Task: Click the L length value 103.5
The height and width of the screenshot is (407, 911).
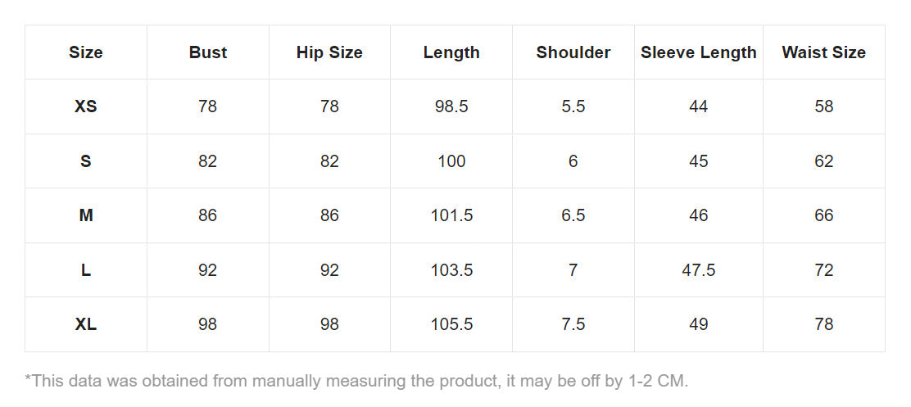Action: coord(451,270)
